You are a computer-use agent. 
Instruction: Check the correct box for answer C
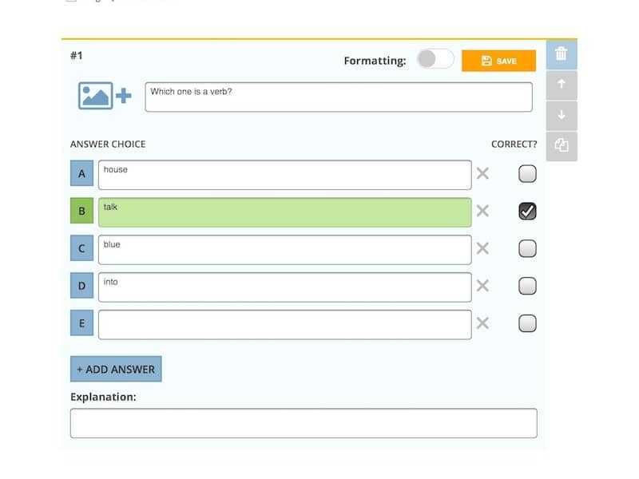point(527,248)
